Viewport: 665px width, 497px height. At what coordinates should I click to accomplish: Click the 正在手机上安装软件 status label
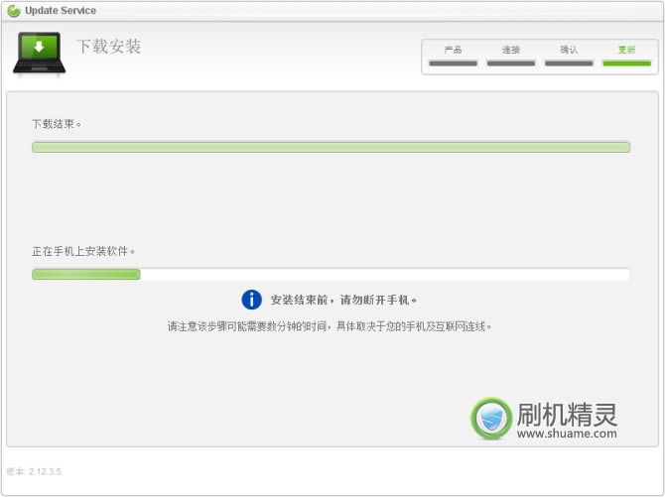point(83,251)
